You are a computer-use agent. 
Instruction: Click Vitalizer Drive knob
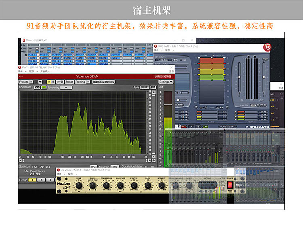click(79, 185)
